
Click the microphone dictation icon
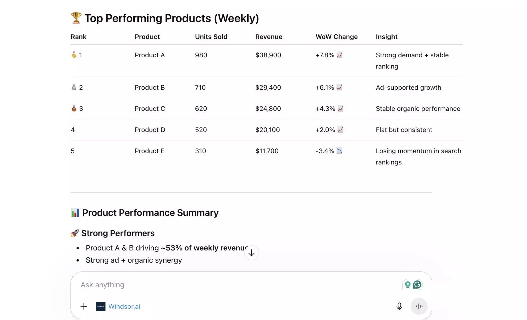(x=399, y=306)
